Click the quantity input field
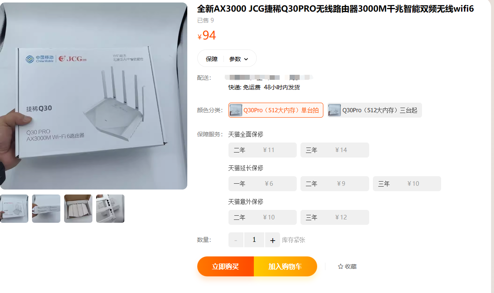 pyautogui.click(x=254, y=240)
